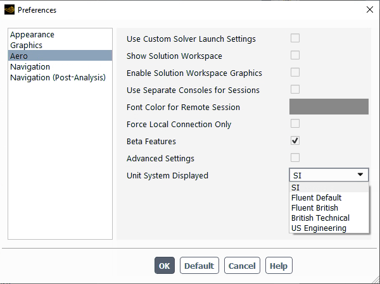
Task: Toggle Force Local Connection Only checkbox
Action: coord(295,124)
